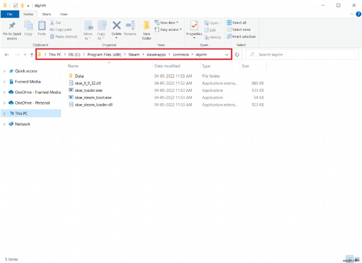Click the Help question mark icon
Image resolution: width=362 pixels, height=263 pixels.
point(358,14)
